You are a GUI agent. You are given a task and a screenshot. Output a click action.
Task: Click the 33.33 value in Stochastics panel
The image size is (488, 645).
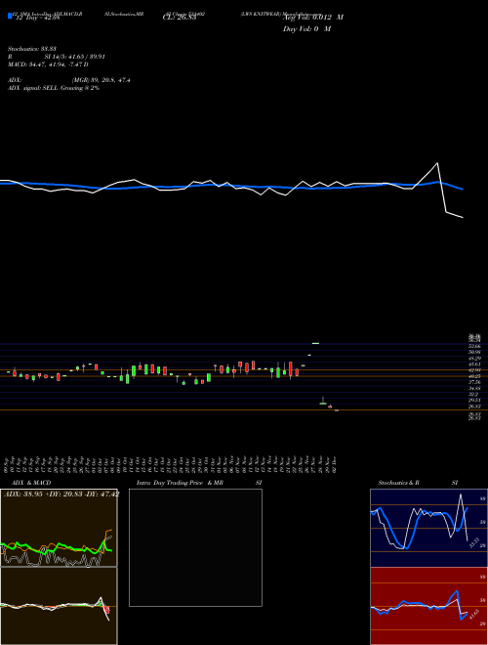pos(473,542)
